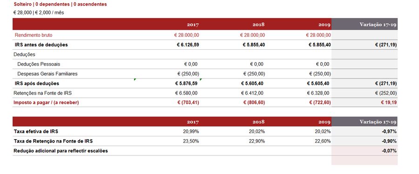The height and width of the screenshot is (174, 419).
Task: Select Retenções na Fonte de IRS 2019 amount
Action: (318, 93)
